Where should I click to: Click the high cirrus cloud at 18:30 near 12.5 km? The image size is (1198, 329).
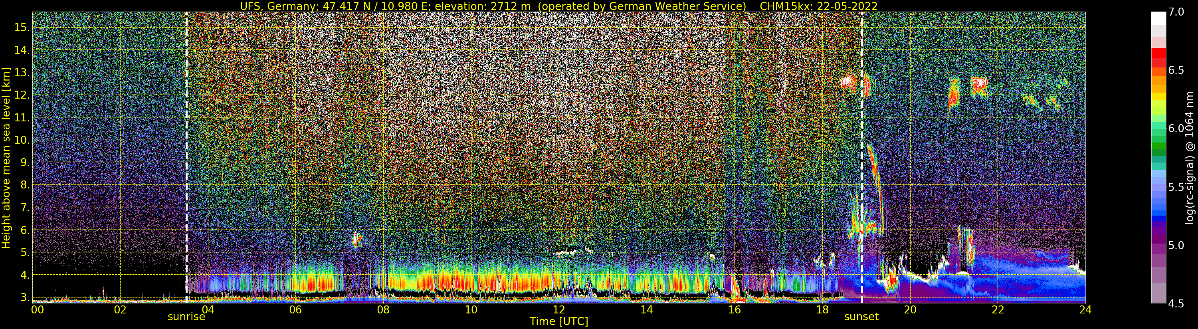coord(848,83)
